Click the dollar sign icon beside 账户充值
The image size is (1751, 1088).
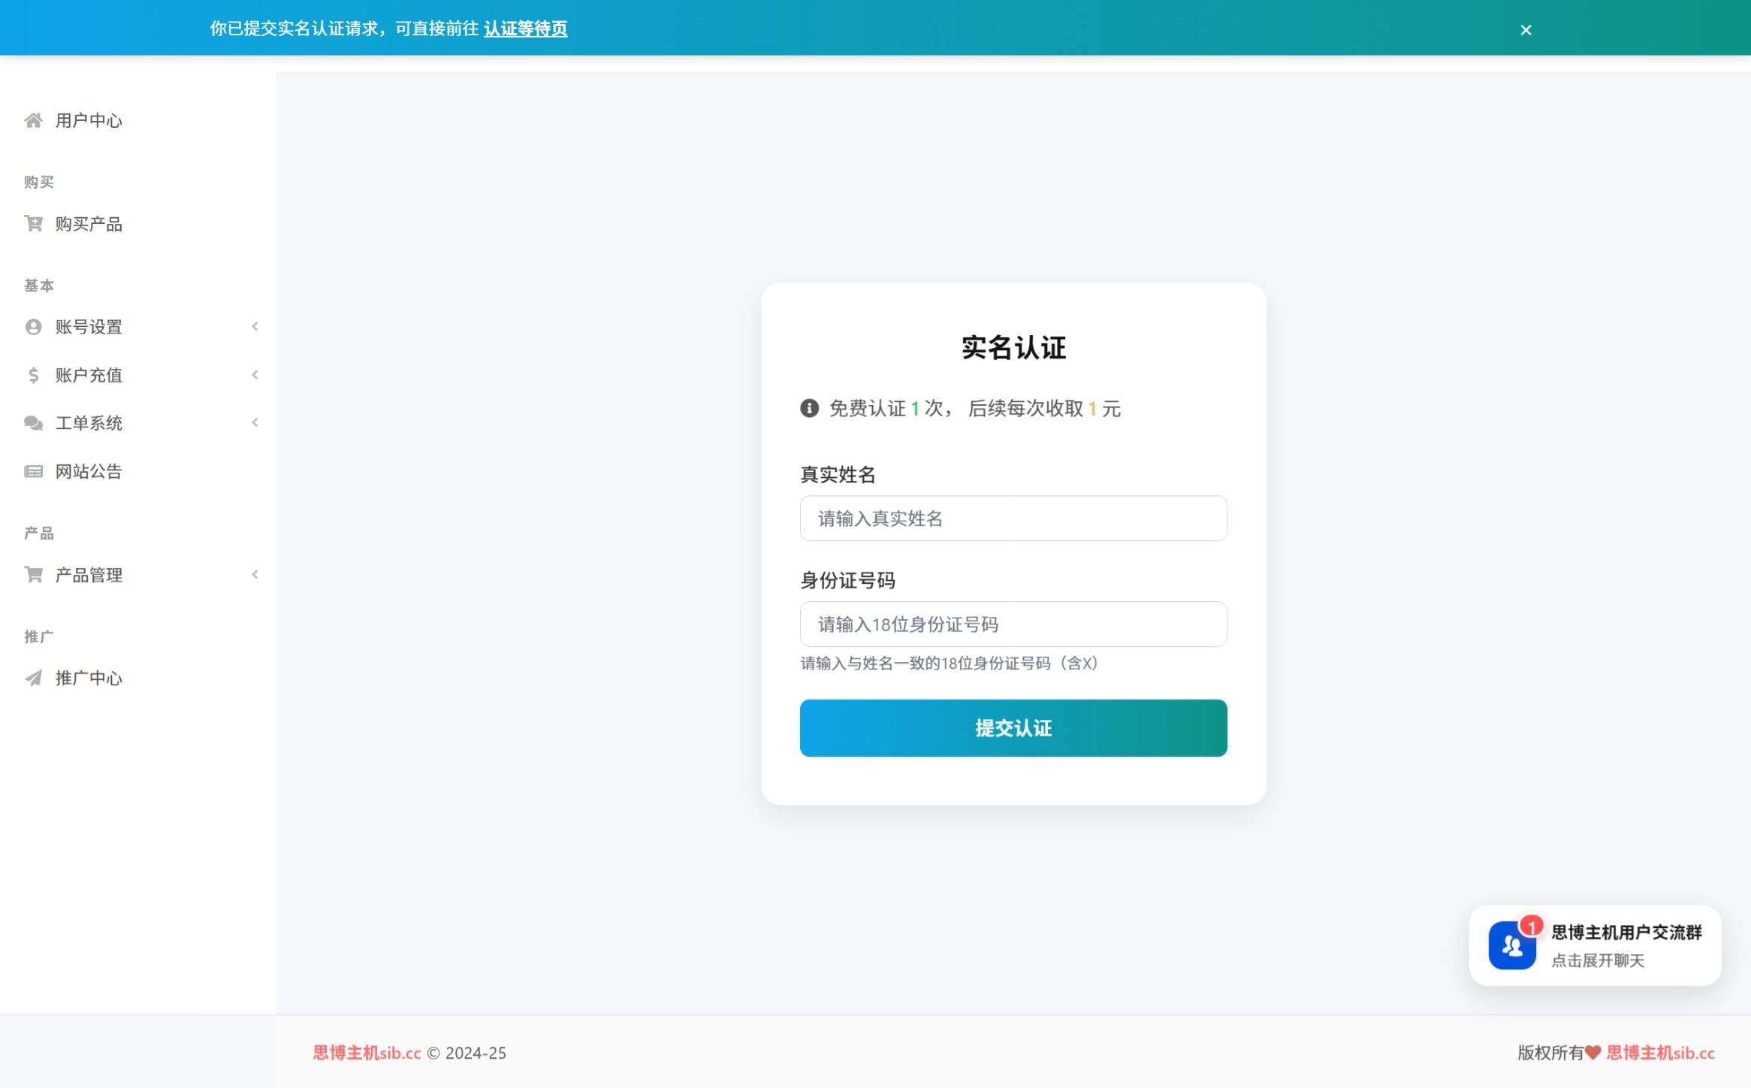point(33,375)
